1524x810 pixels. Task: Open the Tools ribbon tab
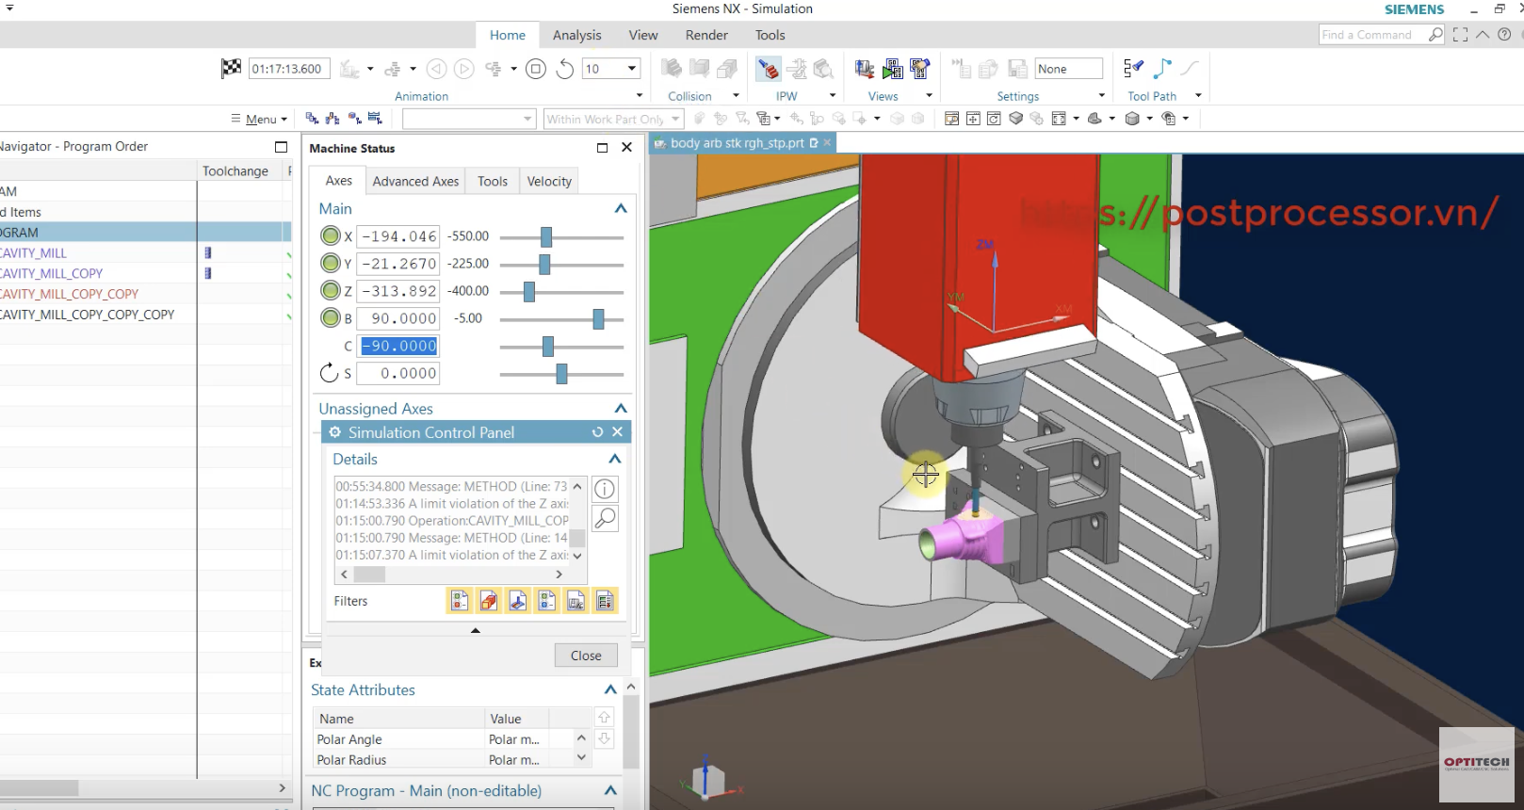coord(770,35)
